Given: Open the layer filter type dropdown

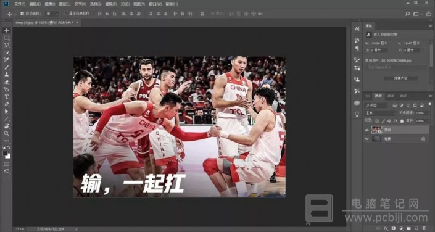Looking at the screenshot, I should [x=376, y=105].
